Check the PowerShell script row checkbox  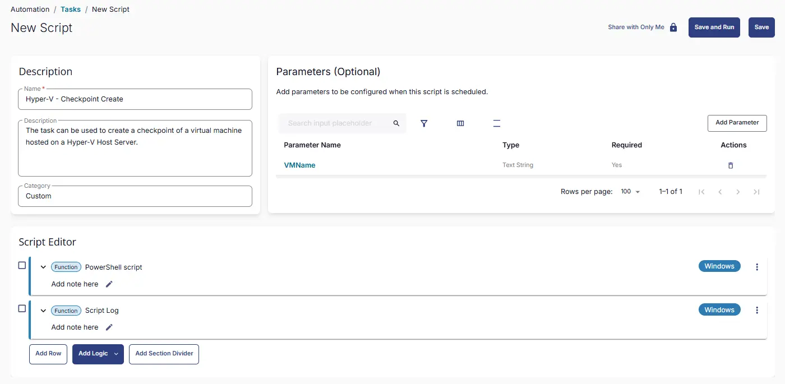(22, 265)
